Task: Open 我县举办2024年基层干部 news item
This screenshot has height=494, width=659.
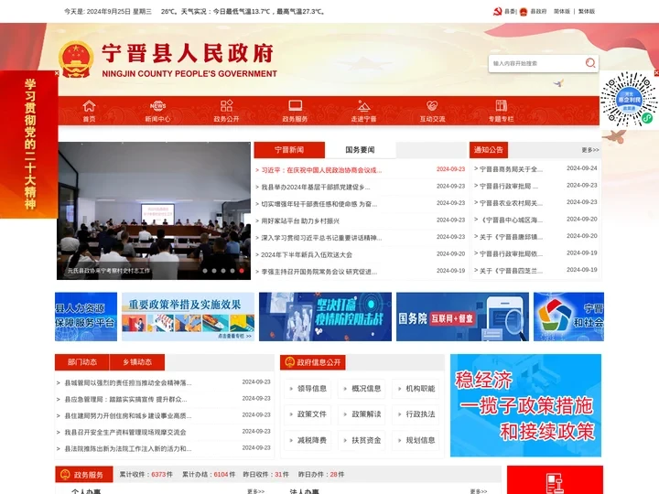Action: click(315, 187)
